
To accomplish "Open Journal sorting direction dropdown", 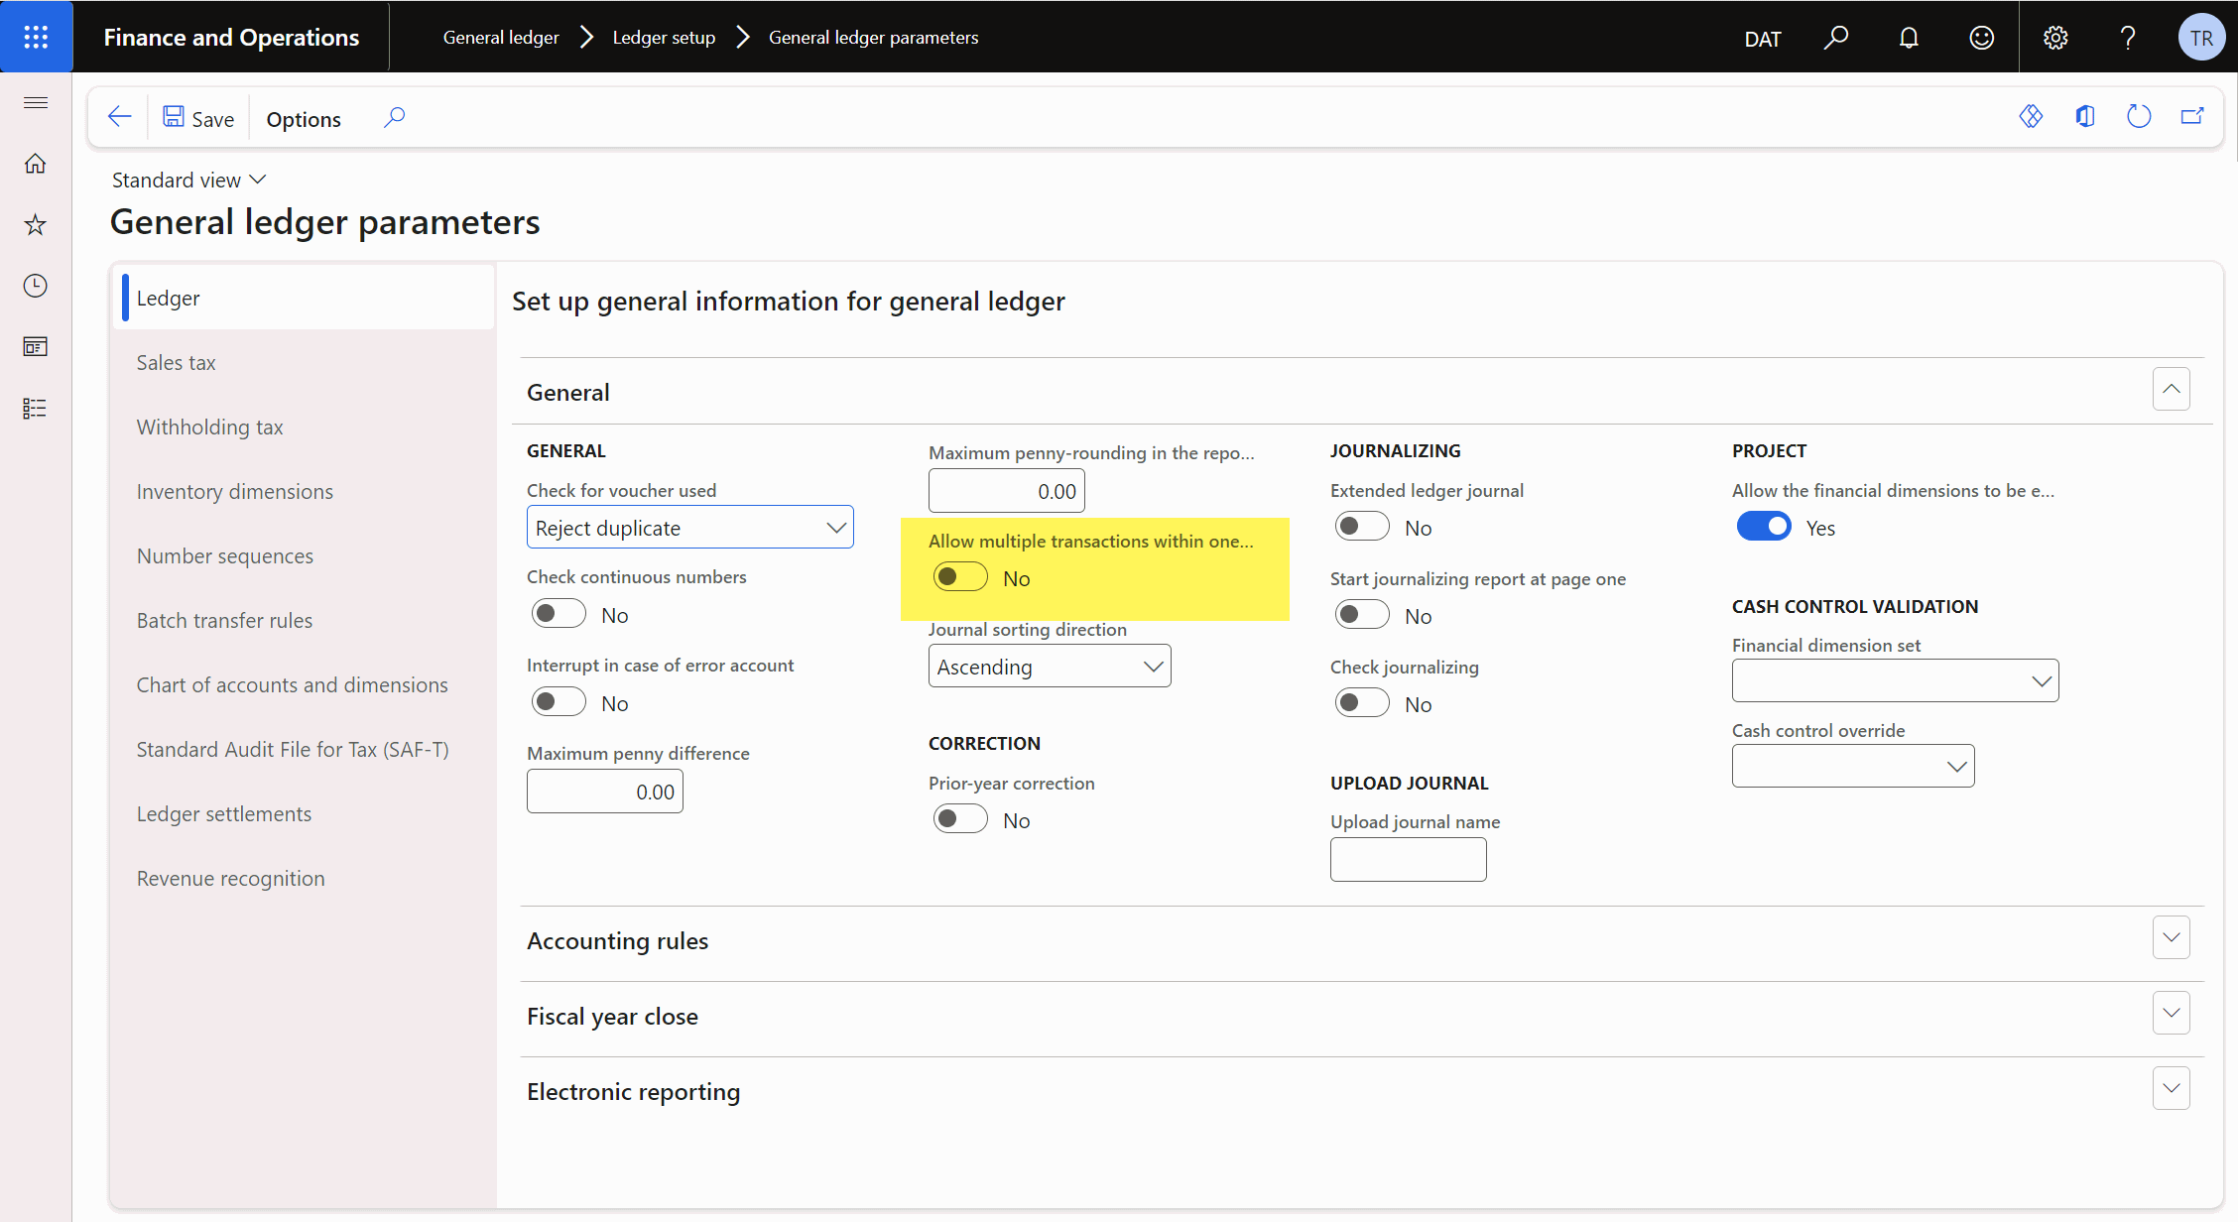I will pos(1050,667).
